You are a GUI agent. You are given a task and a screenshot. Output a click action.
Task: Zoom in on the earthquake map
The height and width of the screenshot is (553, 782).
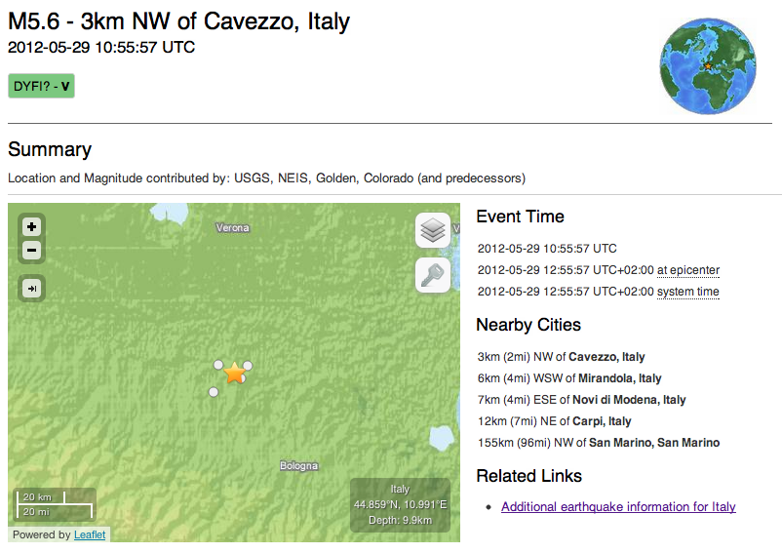(32, 226)
